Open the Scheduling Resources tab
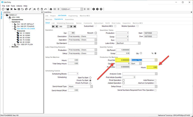The image size is (193, 117). pyautogui.click(x=65, y=23)
